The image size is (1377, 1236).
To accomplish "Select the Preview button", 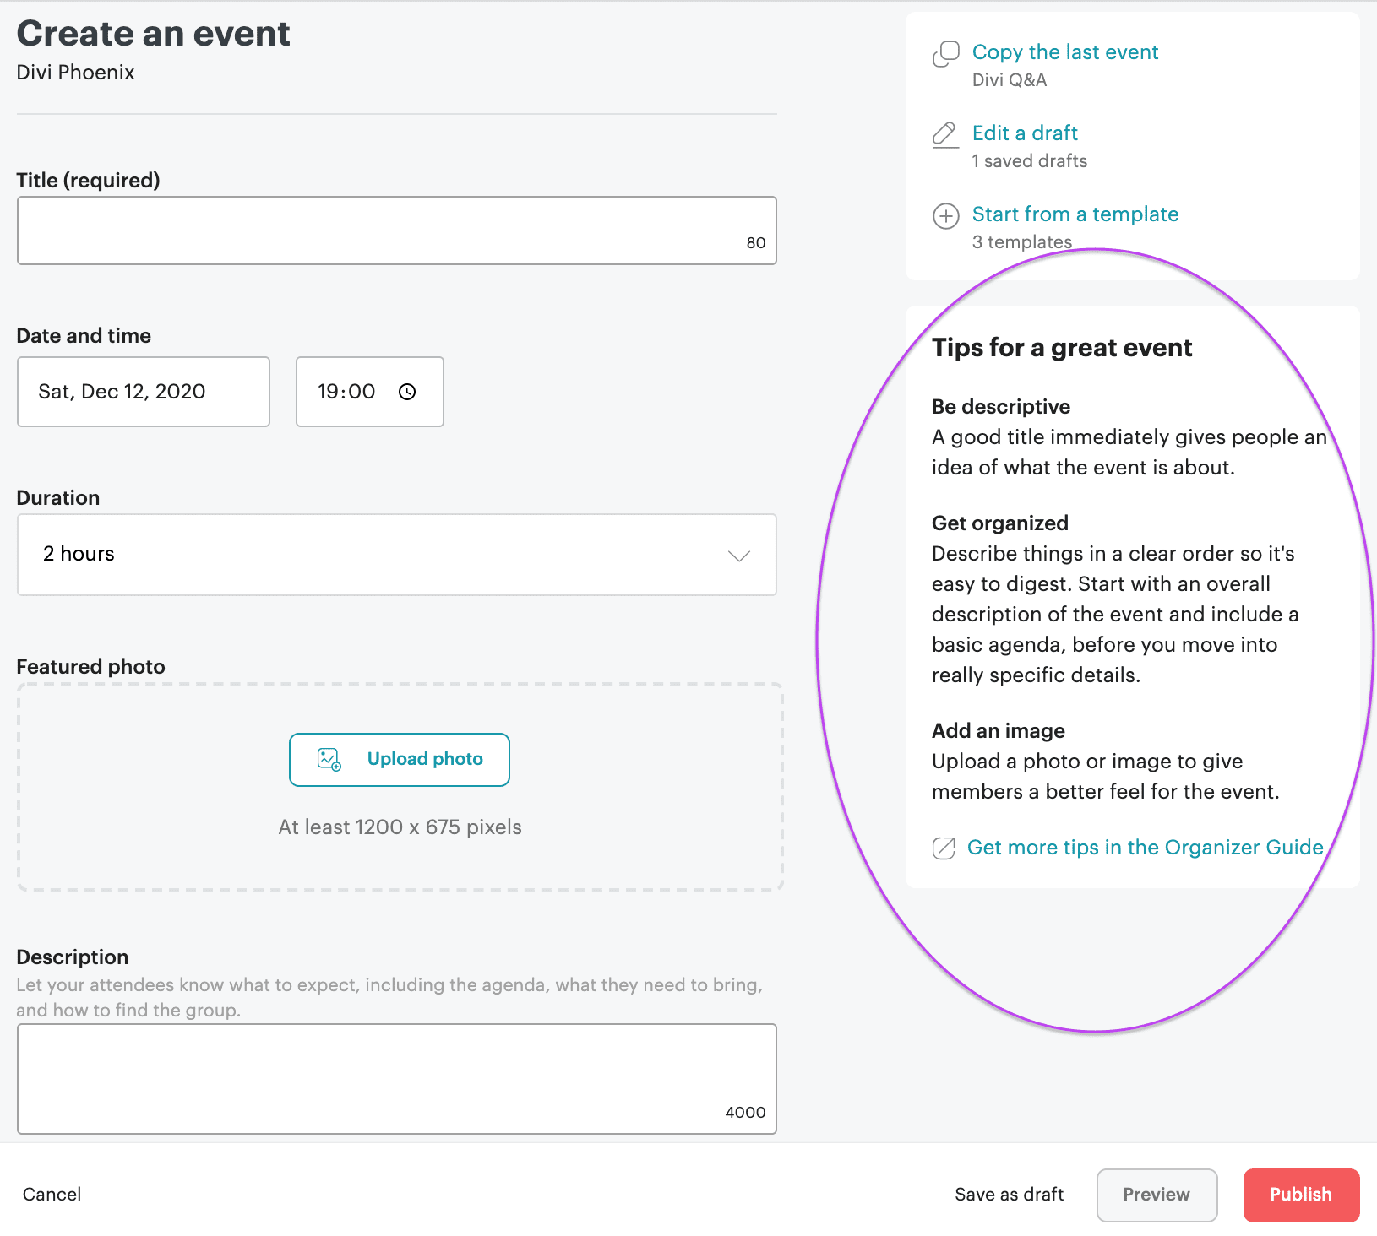I will pyautogui.click(x=1156, y=1195).
